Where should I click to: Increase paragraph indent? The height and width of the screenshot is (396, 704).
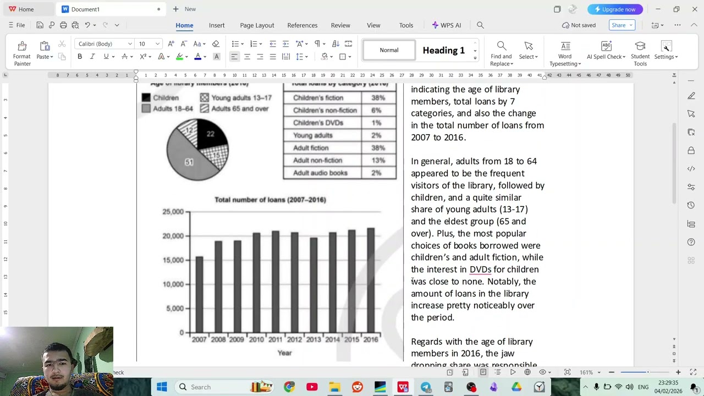(285, 44)
